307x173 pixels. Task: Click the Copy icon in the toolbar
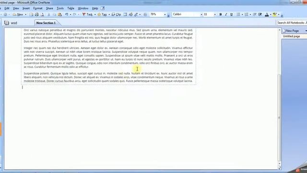coord(54,14)
